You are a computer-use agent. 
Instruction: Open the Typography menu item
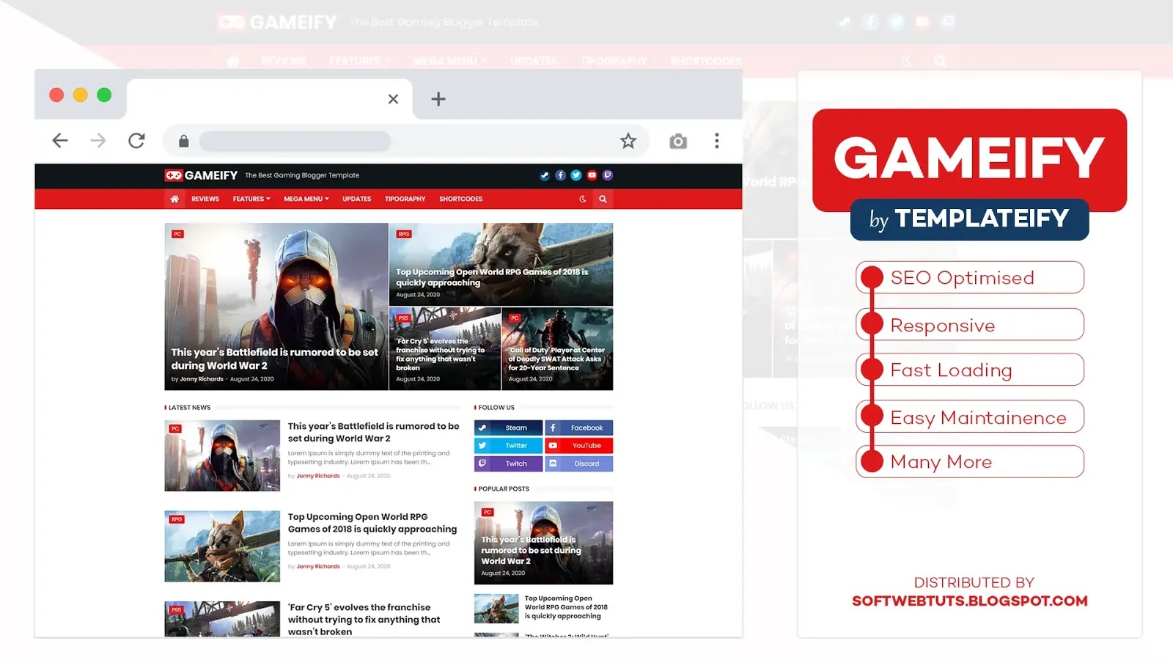(x=405, y=199)
